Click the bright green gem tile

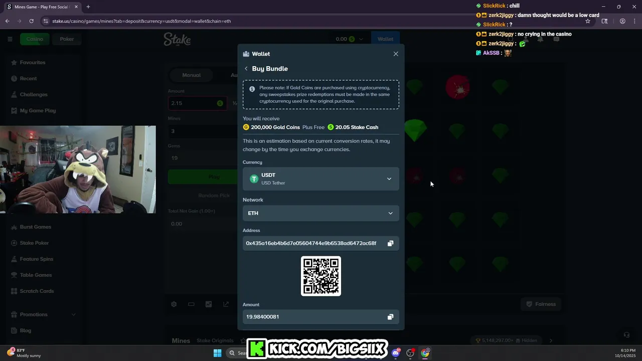pyautogui.click(x=415, y=130)
